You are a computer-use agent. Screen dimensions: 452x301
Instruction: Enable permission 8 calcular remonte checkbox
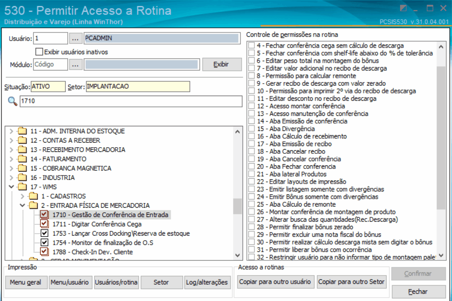(x=252, y=76)
